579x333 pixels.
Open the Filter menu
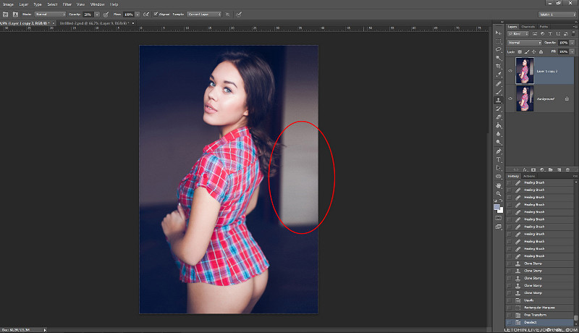point(67,4)
